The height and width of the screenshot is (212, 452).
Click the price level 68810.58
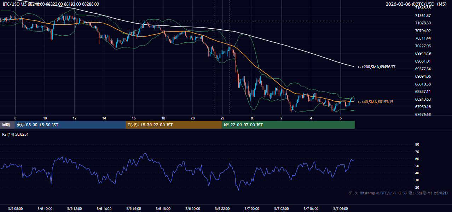[423, 84]
